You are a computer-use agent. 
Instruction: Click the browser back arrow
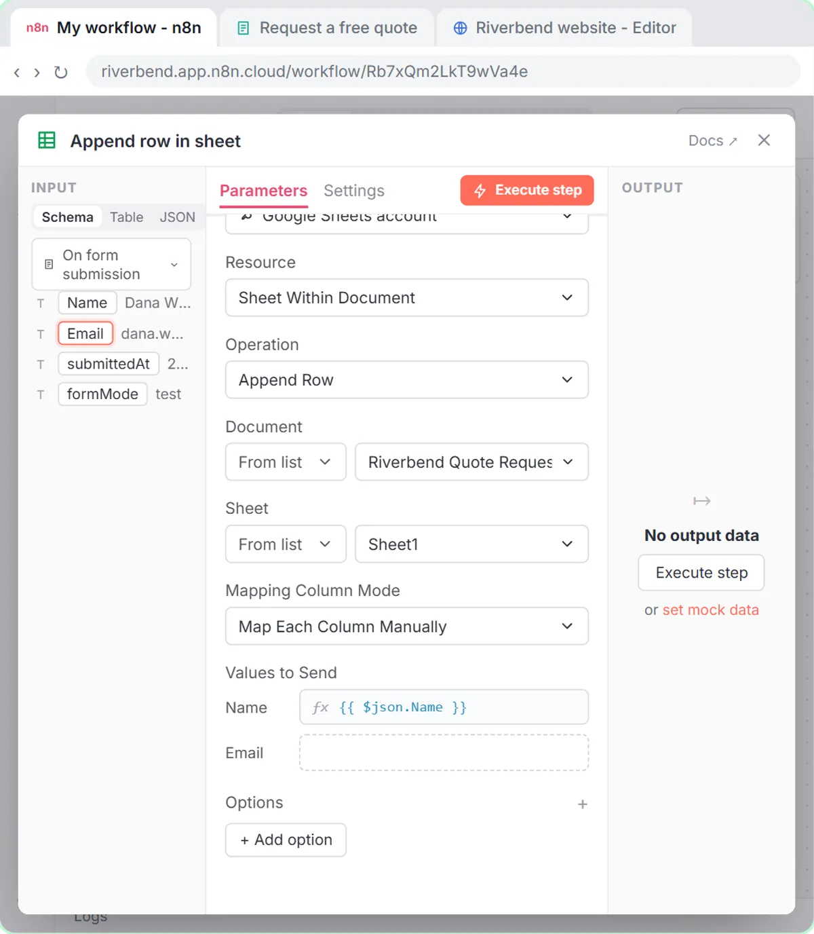(17, 72)
